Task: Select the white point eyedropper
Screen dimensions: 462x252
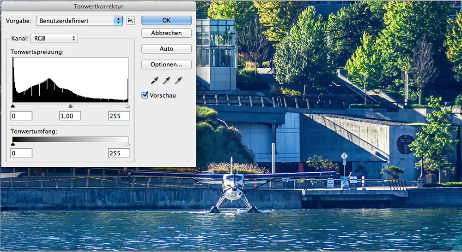Action: (x=178, y=81)
